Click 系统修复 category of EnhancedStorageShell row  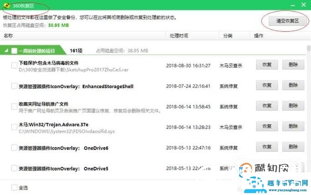[x=228, y=86]
